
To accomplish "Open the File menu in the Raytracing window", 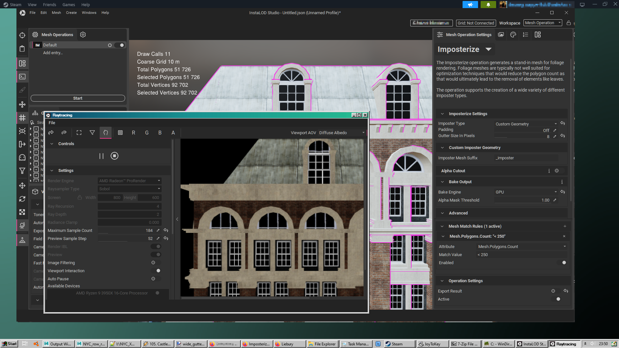I will click(52, 123).
